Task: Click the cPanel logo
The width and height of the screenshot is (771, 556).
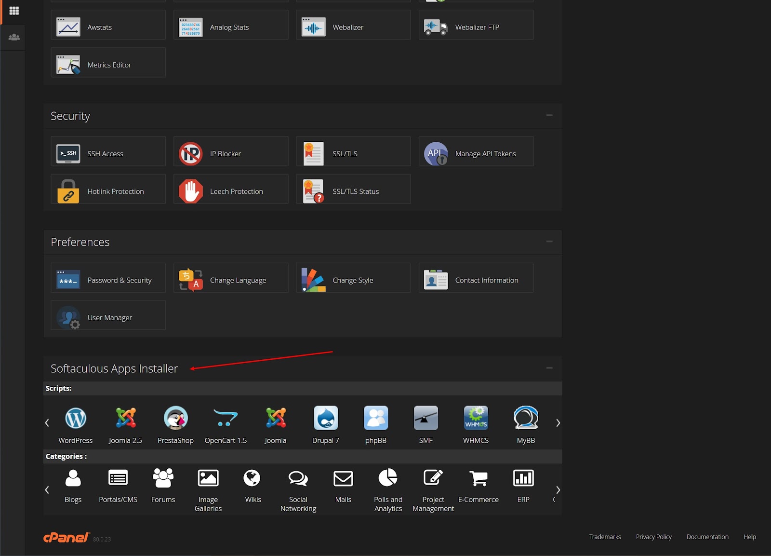Action: click(x=66, y=537)
